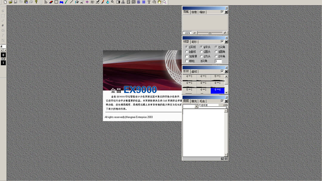Pick the Scissors cutting tool
The width and height of the screenshot is (322, 181).
81,2
